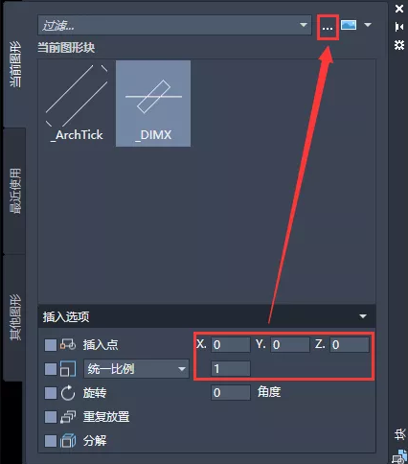Switch to the 其他图形 tab
This screenshot has height=464, width=408.
pos(14,317)
